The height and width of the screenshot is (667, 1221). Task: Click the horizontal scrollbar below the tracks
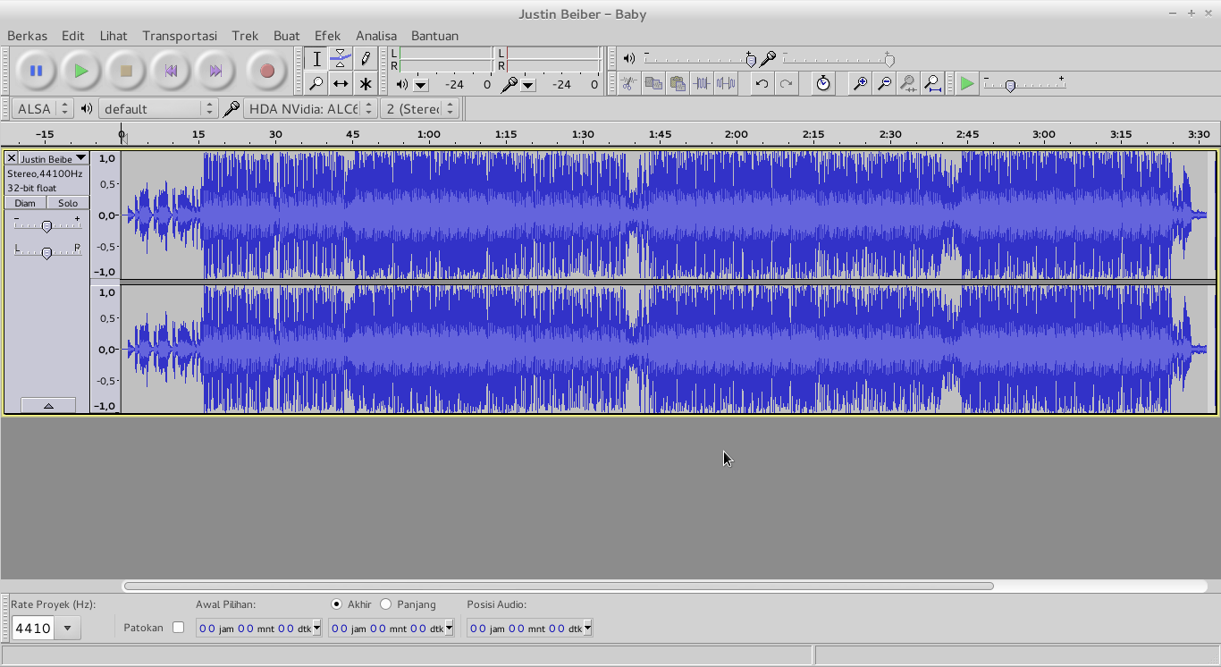(559, 587)
